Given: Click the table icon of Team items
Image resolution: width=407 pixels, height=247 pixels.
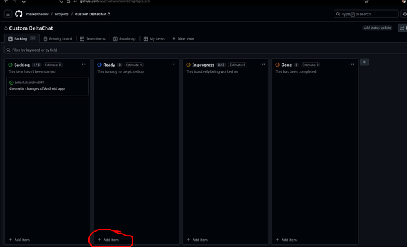Looking at the screenshot, I should [82, 39].
